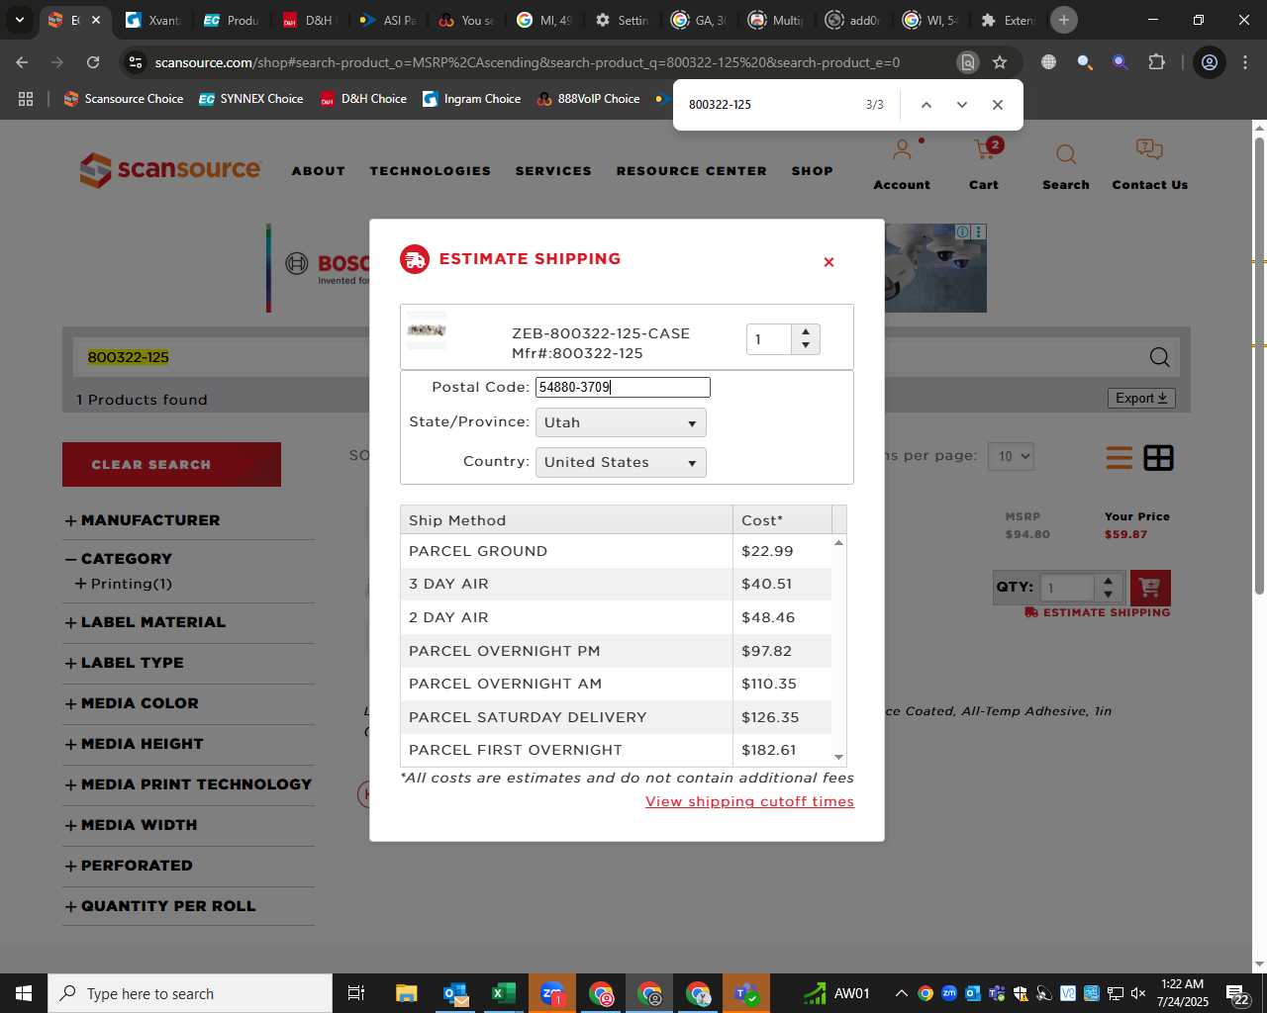
Task: Close the find-in-page bar
Action: [998, 105]
